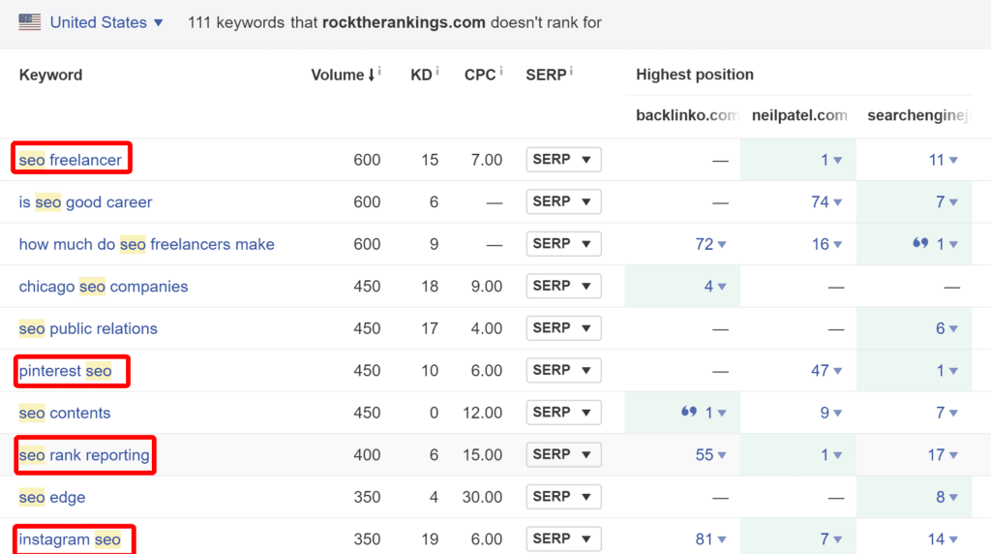The height and width of the screenshot is (554, 991).
Task: Open backlinko.com position 72 dropdown
Action: [x=710, y=244]
